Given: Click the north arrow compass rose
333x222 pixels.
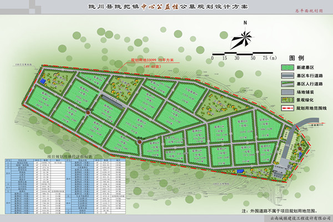Looking at the screenshot, I should point(244,38).
